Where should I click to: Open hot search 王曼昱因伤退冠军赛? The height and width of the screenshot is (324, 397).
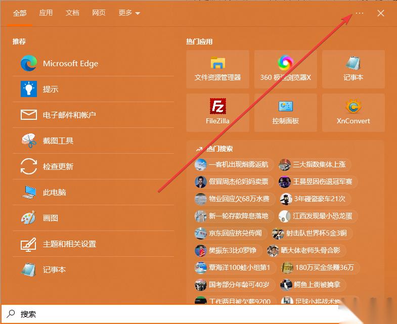(x=318, y=182)
